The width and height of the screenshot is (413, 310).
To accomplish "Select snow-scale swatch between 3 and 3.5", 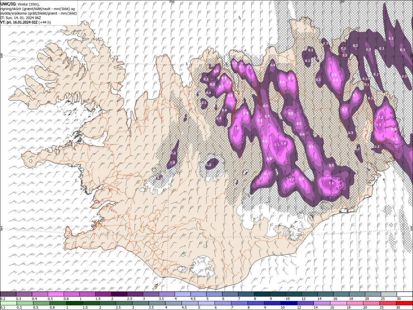I will (151, 294).
